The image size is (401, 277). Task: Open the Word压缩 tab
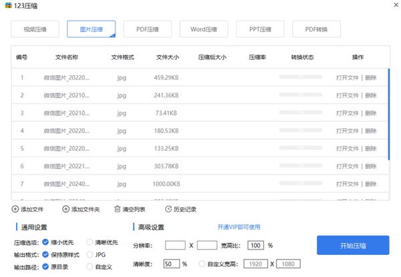203,29
